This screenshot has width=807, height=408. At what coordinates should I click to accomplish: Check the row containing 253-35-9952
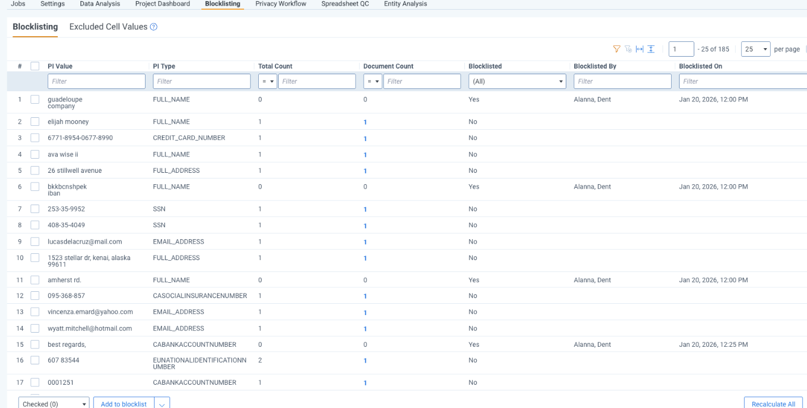tap(35, 209)
